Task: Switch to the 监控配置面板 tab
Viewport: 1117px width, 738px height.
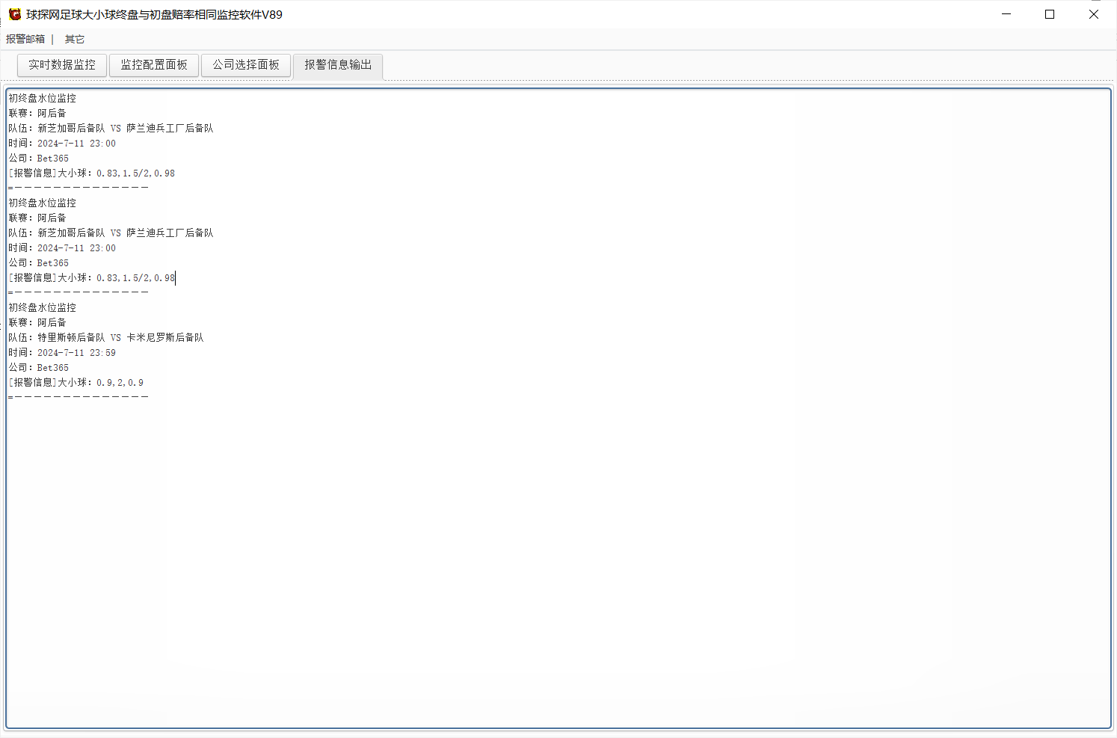Action: [x=154, y=65]
